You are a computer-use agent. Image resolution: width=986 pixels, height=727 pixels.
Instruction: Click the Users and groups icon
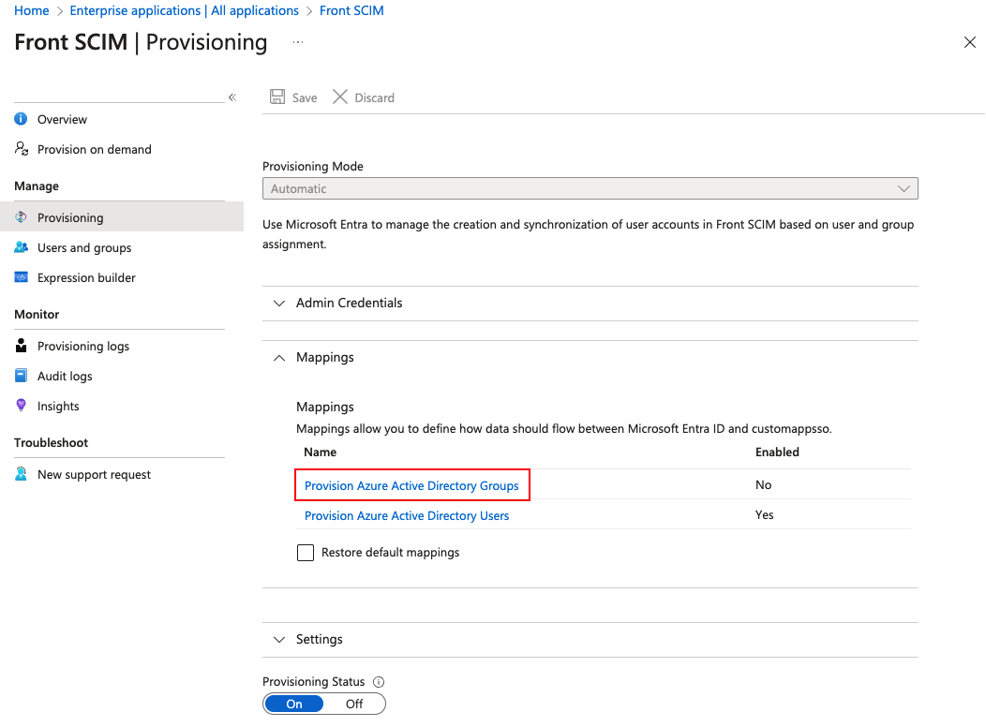pyautogui.click(x=21, y=247)
